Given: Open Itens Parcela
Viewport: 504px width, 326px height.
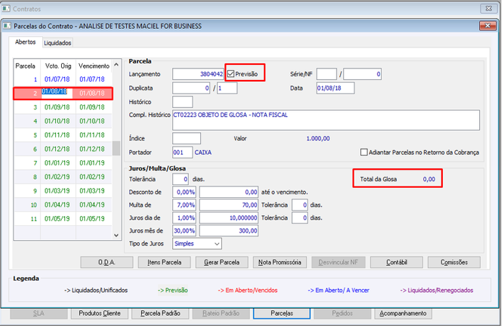Looking at the screenshot, I should click(x=164, y=262).
